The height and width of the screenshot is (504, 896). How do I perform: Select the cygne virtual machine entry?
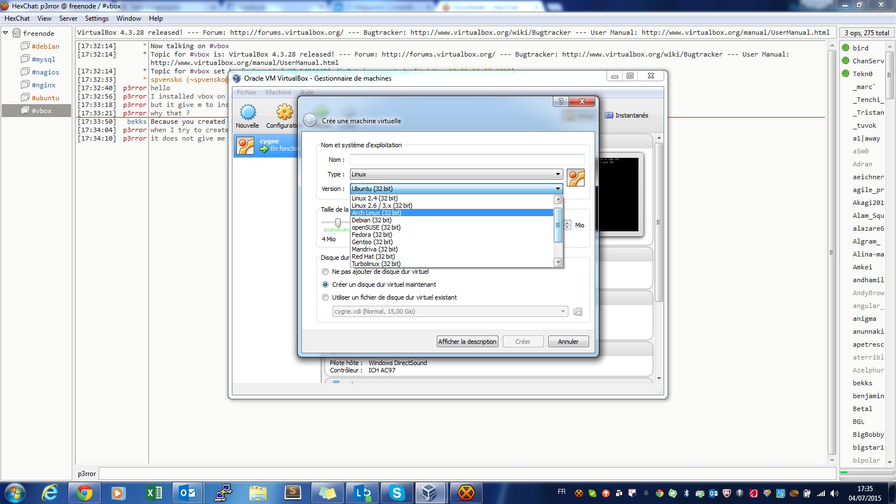267,146
